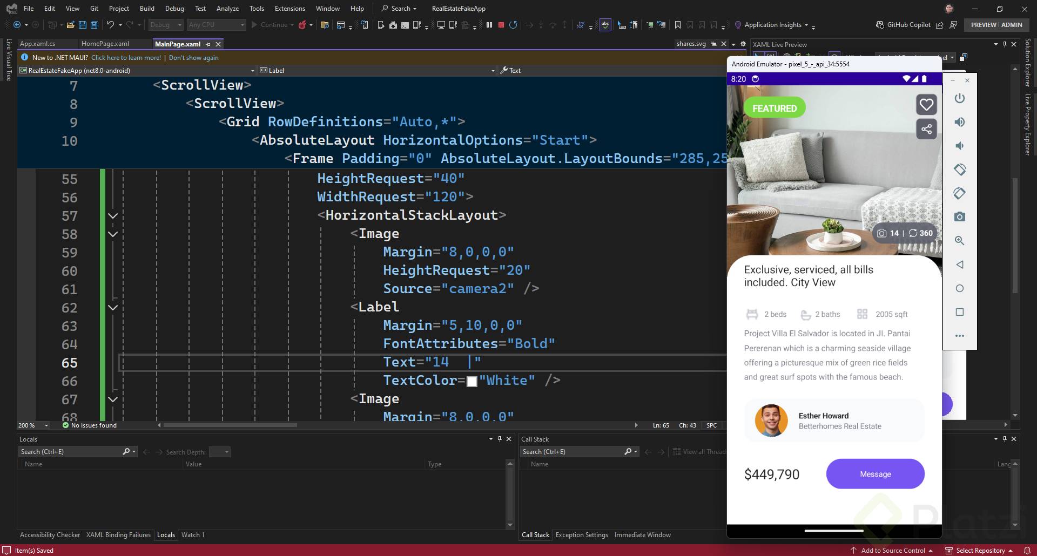Image resolution: width=1037 pixels, height=556 pixels.
Task: Pause debugging with Break All icon
Action: (x=489, y=25)
